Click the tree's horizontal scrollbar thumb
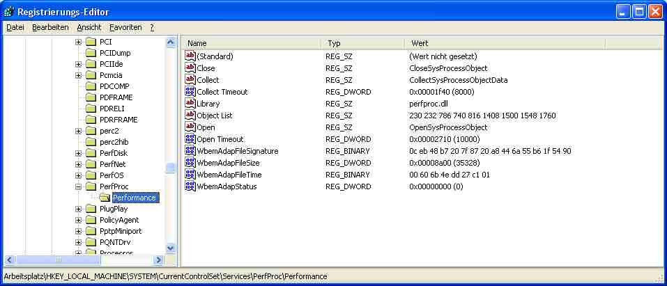This screenshot has height=286, width=667. tap(59, 260)
